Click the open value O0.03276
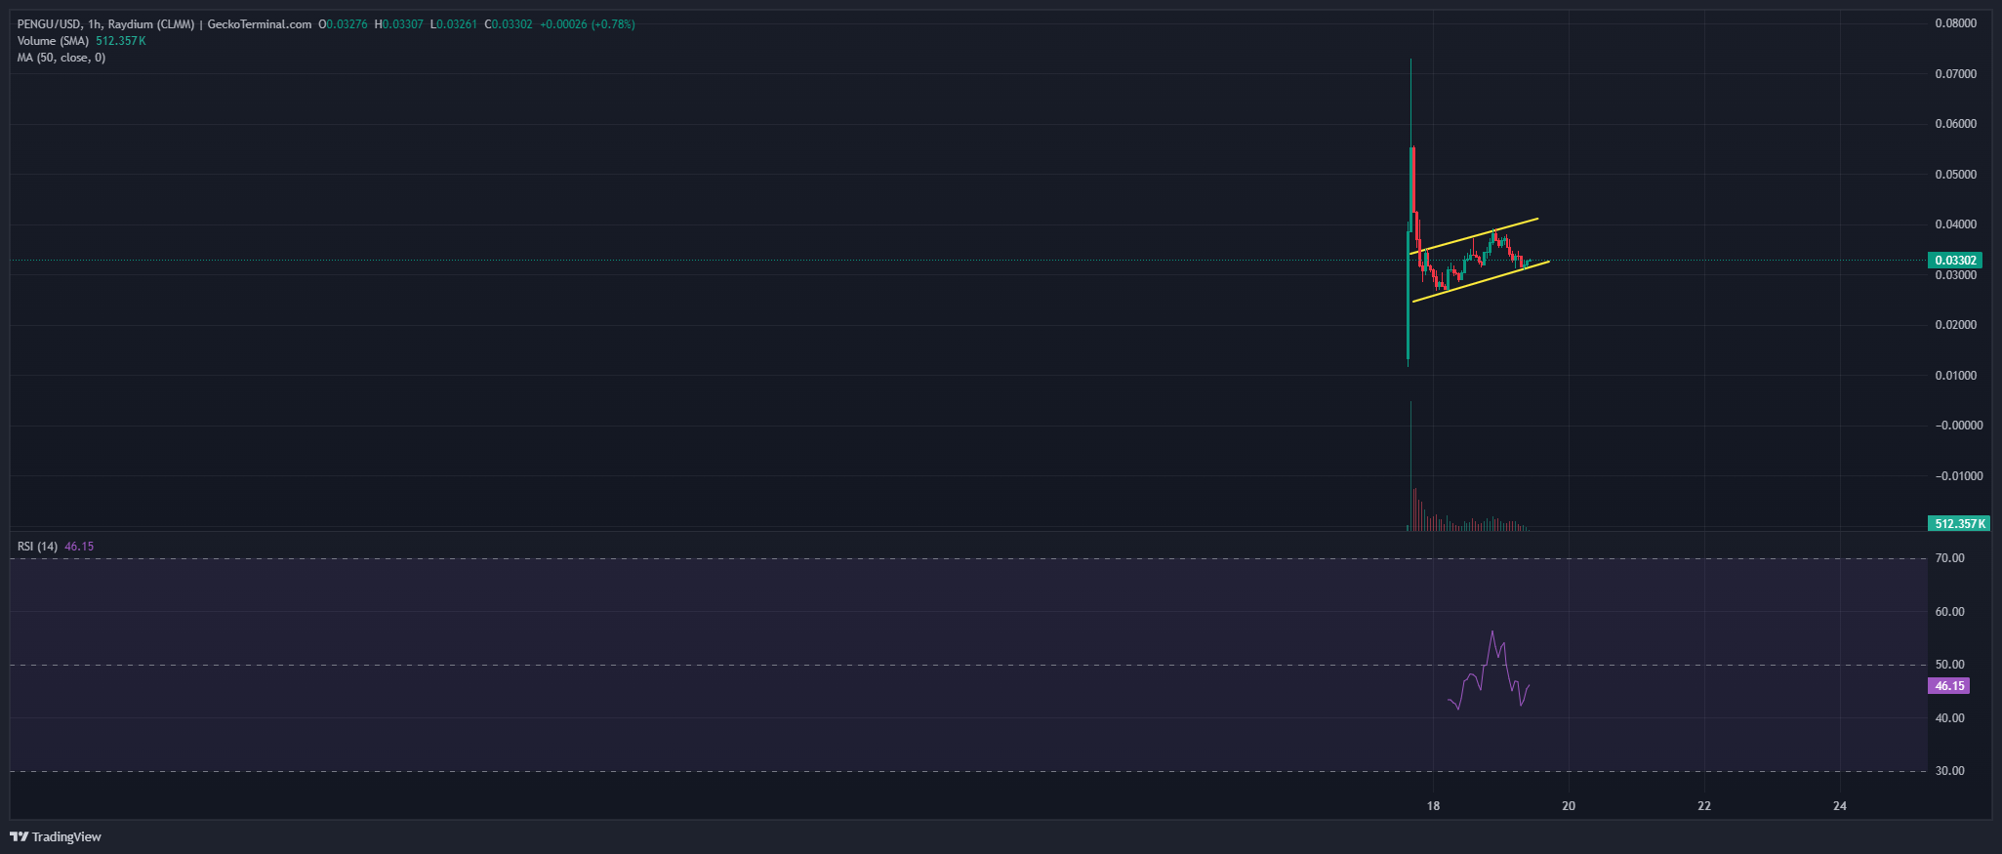 pos(343,23)
